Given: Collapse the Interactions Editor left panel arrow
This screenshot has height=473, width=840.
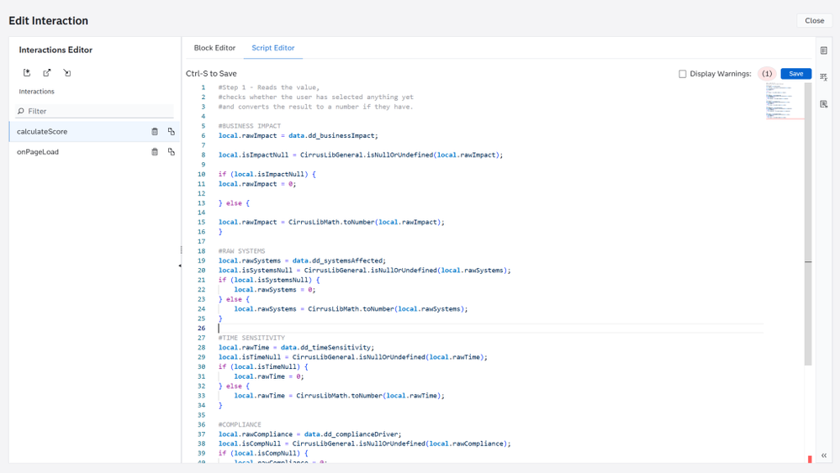Looking at the screenshot, I should pos(180,265).
